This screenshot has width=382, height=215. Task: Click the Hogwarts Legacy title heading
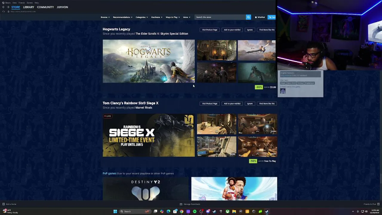click(x=116, y=29)
